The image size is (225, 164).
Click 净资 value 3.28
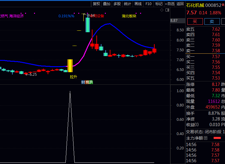click(x=216, y=119)
